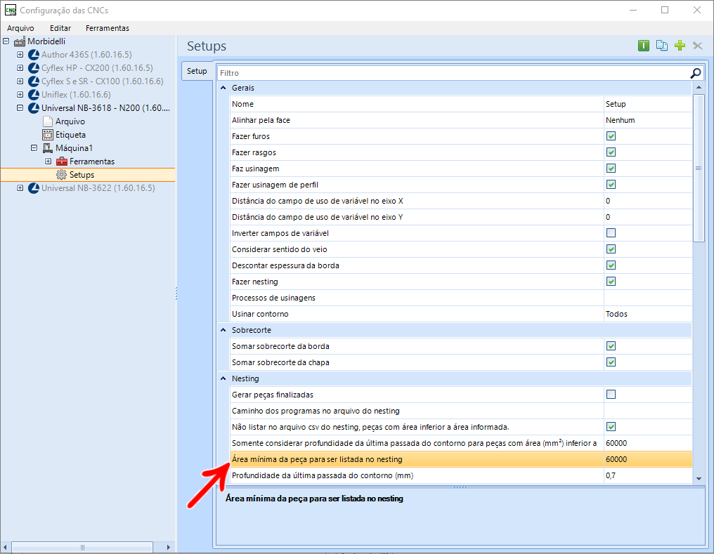
Task: Click the property grid scroll-down arrow
Action: [x=699, y=478]
